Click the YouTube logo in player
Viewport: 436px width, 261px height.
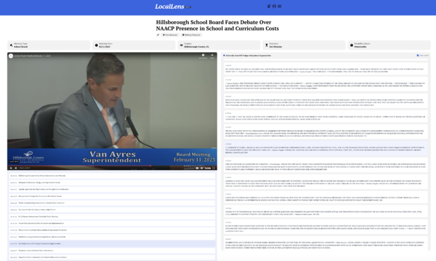pos(207,168)
